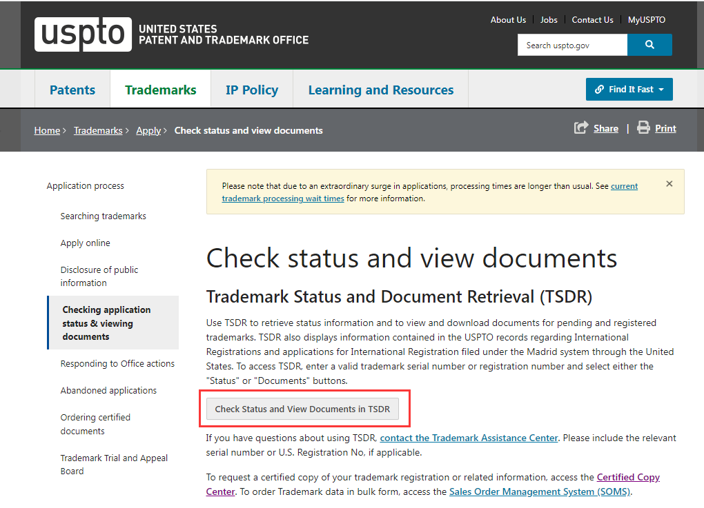
Task: Follow contact the Trademark Assistance Center link
Action: tap(469, 438)
